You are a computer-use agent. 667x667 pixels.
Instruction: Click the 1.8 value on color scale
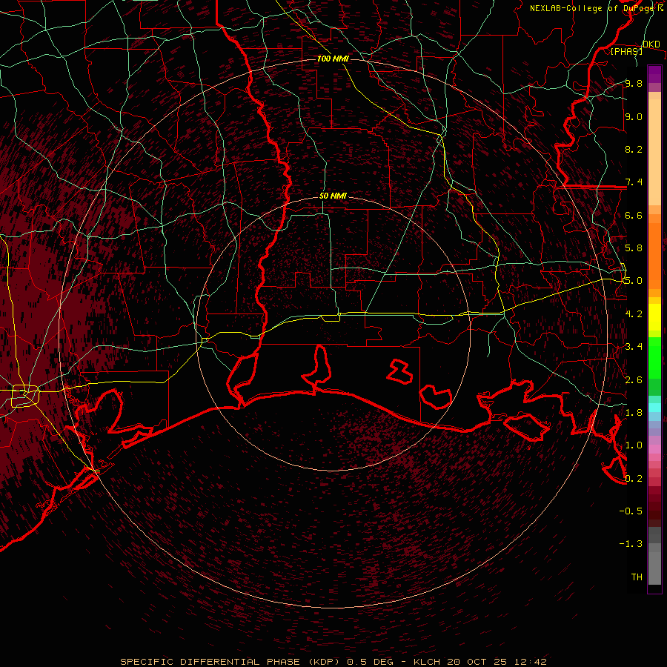point(634,413)
